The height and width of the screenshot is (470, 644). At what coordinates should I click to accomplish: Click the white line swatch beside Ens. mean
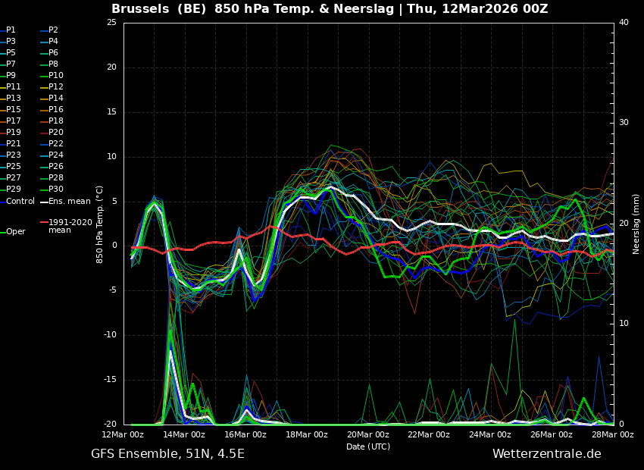(44, 202)
